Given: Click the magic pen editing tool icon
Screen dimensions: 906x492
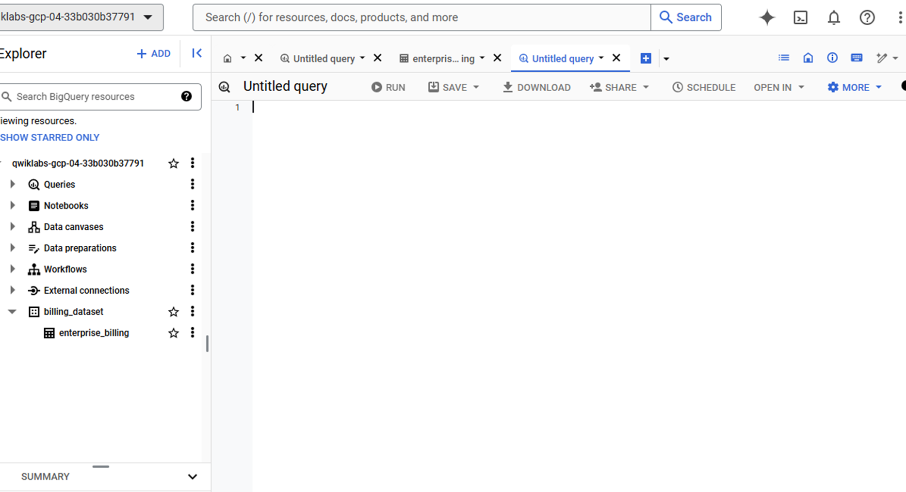Looking at the screenshot, I should 881,58.
